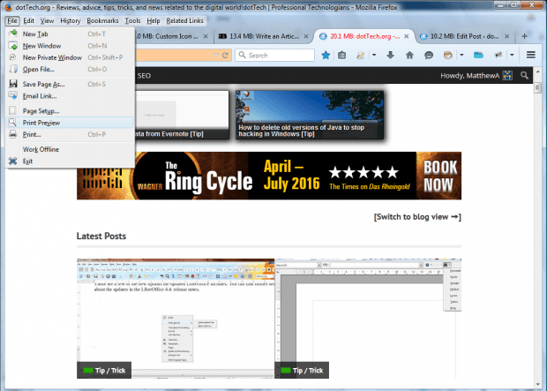Click the orange cup toolbar icon
Image resolution: width=547 pixels, height=391 pixels.
(448, 55)
